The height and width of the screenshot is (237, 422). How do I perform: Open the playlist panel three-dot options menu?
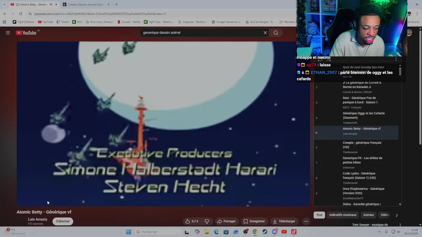click(396, 59)
